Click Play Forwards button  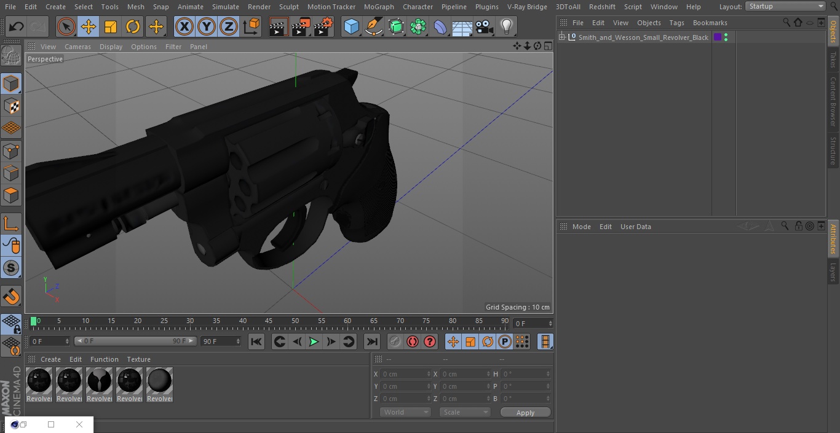314,341
